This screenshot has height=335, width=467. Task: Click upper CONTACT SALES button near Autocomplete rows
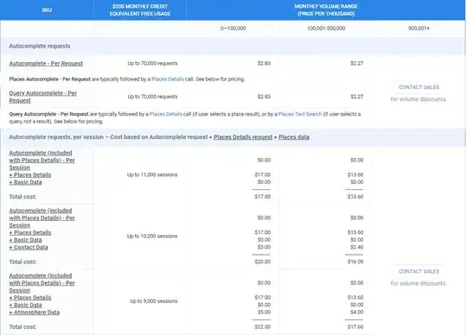[419, 87]
